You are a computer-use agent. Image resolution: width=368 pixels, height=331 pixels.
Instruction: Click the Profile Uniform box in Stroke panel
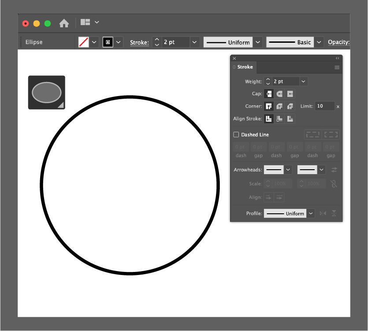285,213
